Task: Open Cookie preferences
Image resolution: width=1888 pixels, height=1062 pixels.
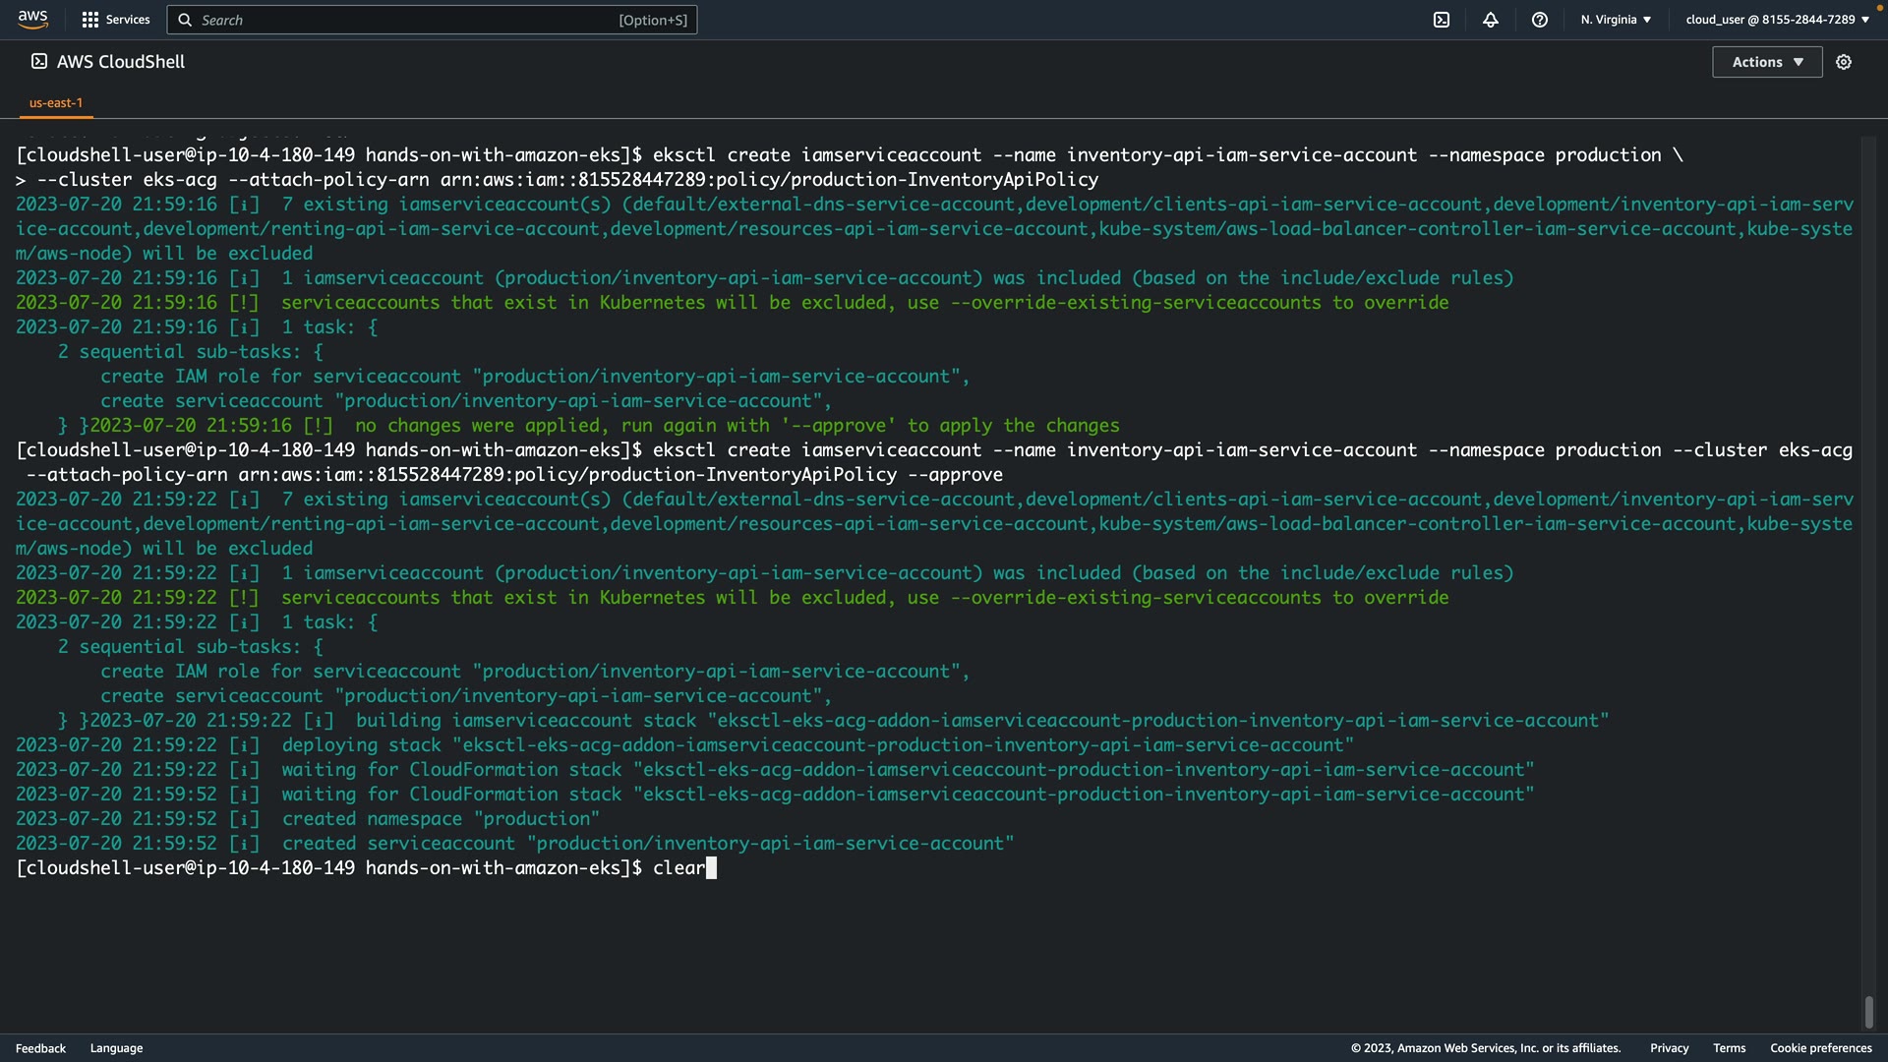Action: 1820,1048
